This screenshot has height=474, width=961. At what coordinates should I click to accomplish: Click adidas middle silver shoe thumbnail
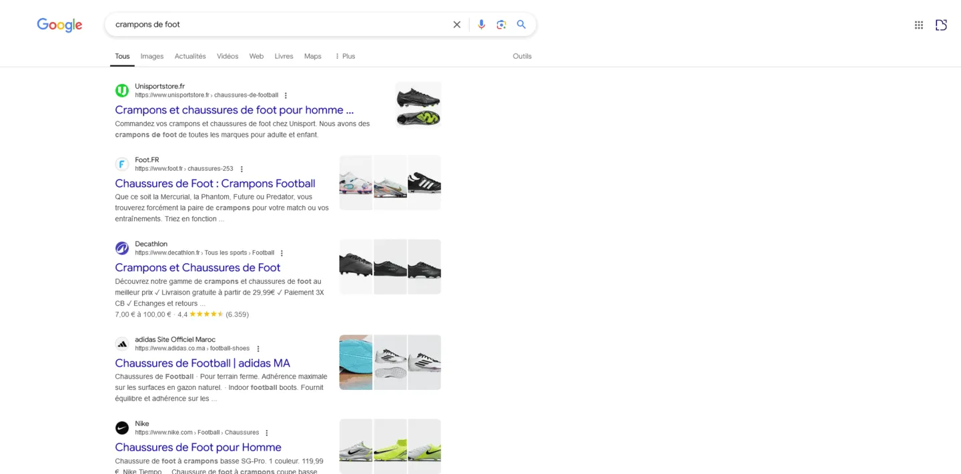coord(390,363)
